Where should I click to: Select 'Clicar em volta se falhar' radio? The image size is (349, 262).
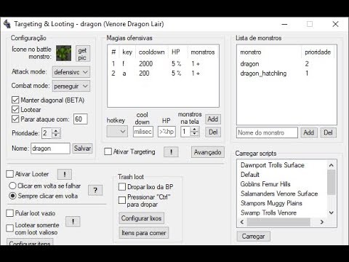point(12,186)
